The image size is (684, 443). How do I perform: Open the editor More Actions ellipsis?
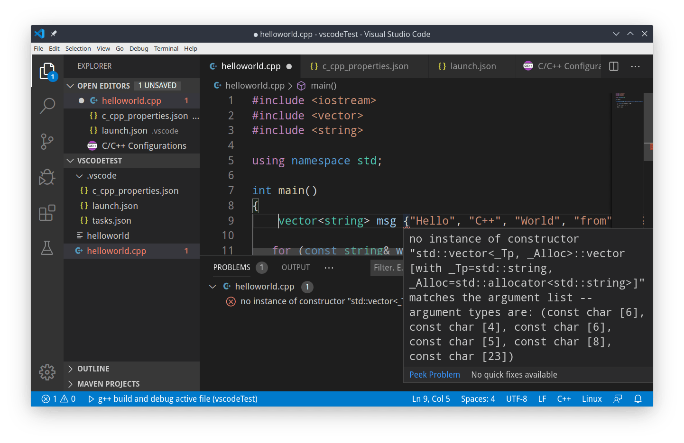pyautogui.click(x=636, y=66)
